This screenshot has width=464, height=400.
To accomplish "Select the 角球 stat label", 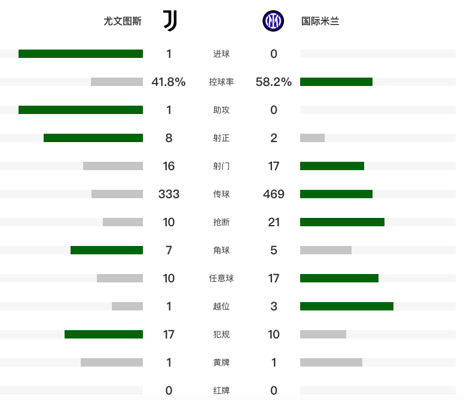I will (221, 250).
